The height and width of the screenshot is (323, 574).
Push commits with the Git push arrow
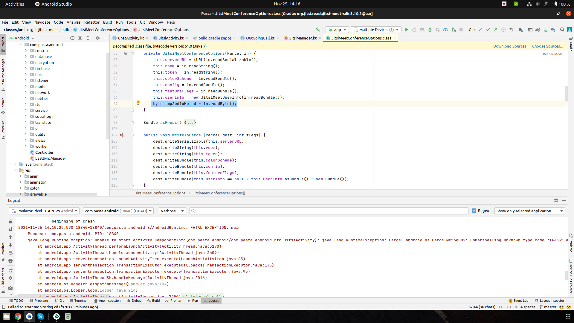pyautogui.click(x=495, y=30)
